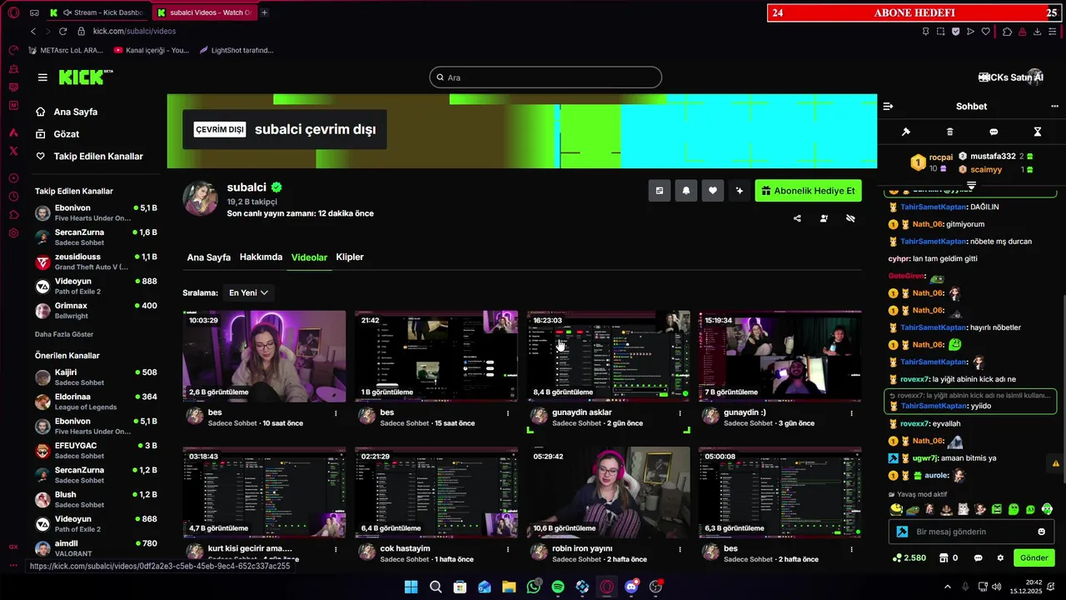Viewport: 1066px width, 600px height.
Task: Open Gözat in sidebar
Action: point(57,134)
